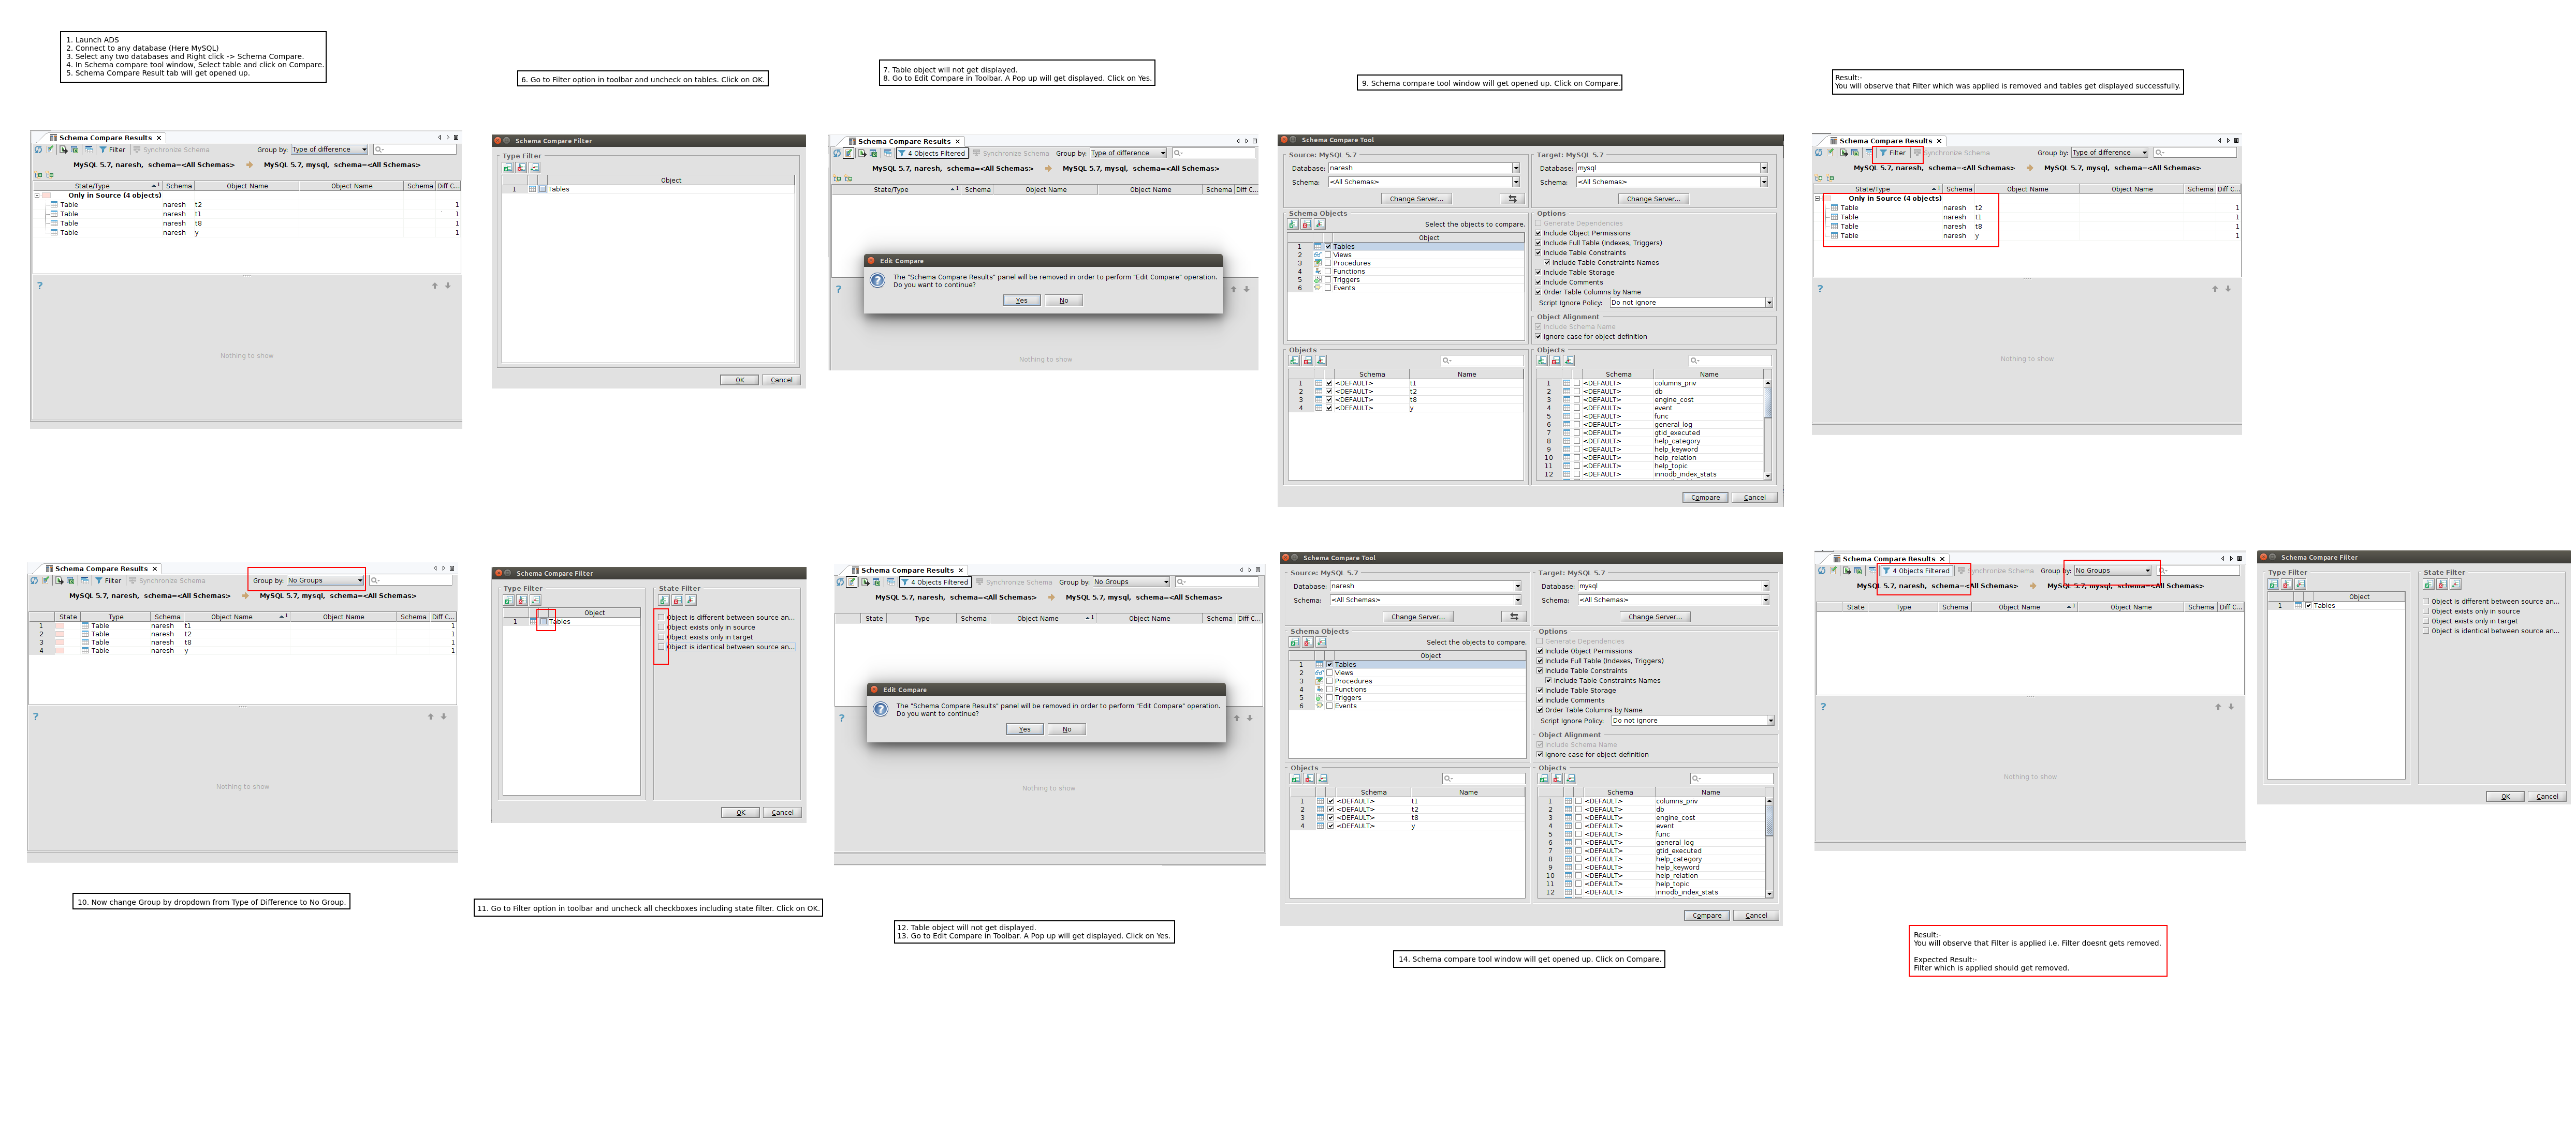Image resolution: width=2576 pixels, height=1136 pixels.
Task: Click Filter button in step 10 results toolbar
Action: (x=108, y=580)
